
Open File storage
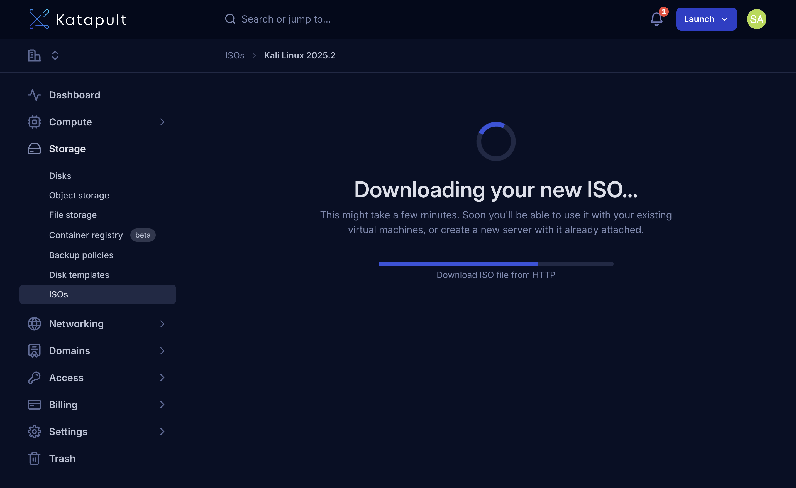coord(73,215)
